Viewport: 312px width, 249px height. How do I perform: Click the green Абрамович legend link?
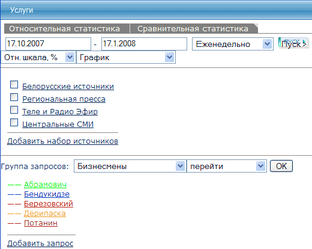point(45,184)
